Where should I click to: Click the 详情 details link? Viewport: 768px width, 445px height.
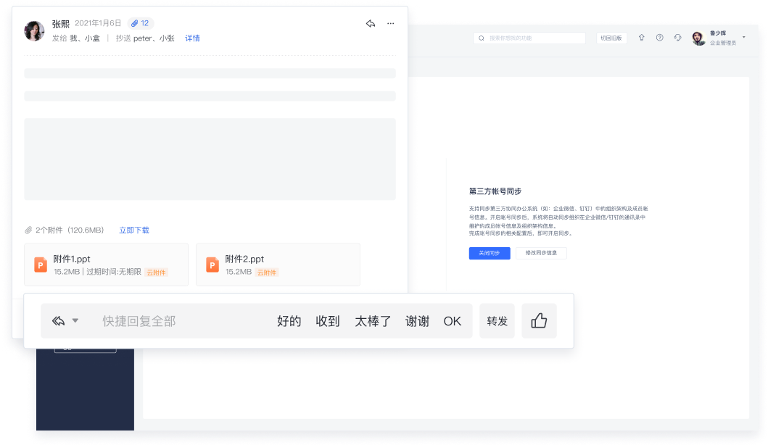click(192, 38)
